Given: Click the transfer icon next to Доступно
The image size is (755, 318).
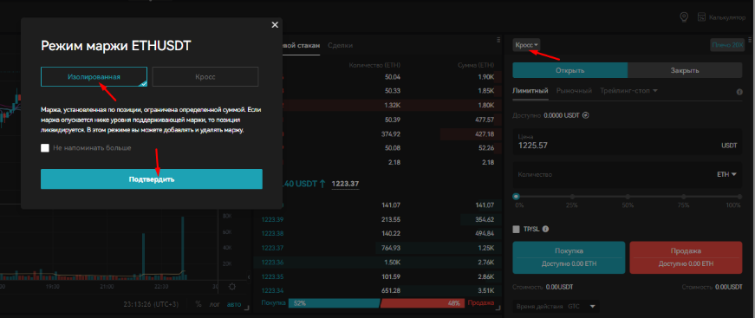Looking at the screenshot, I should pyautogui.click(x=585, y=115).
